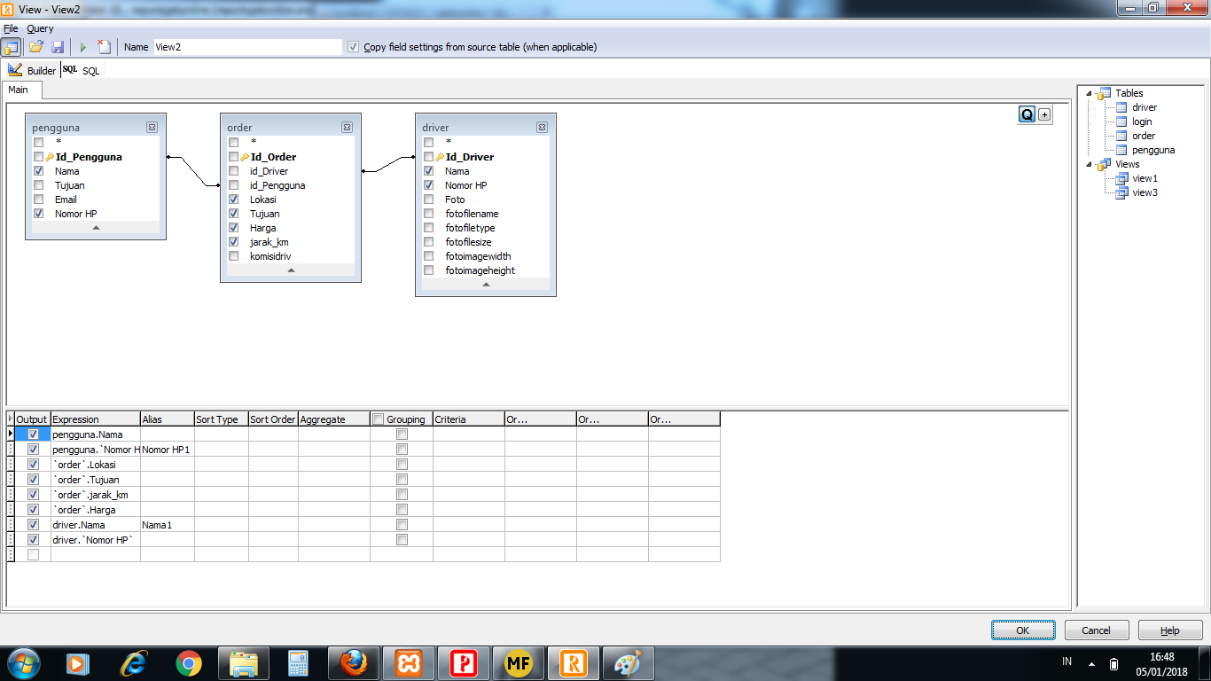The width and height of the screenshot is (1211, 681).
Task: Click the Name input field containing View2
Action: coord(247,47)
